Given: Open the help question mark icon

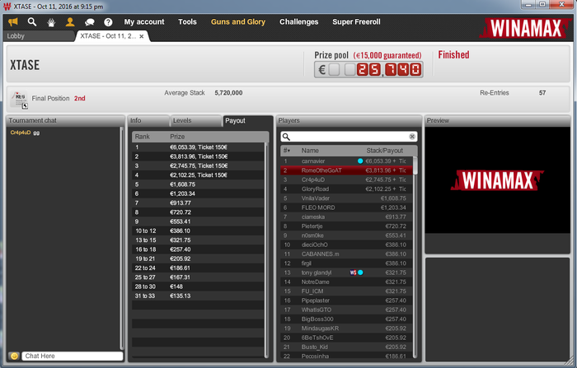Looking at the screenshot, I should (x=108, y=22).
